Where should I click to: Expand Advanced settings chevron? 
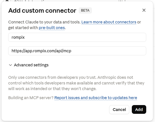coord(10,65)
